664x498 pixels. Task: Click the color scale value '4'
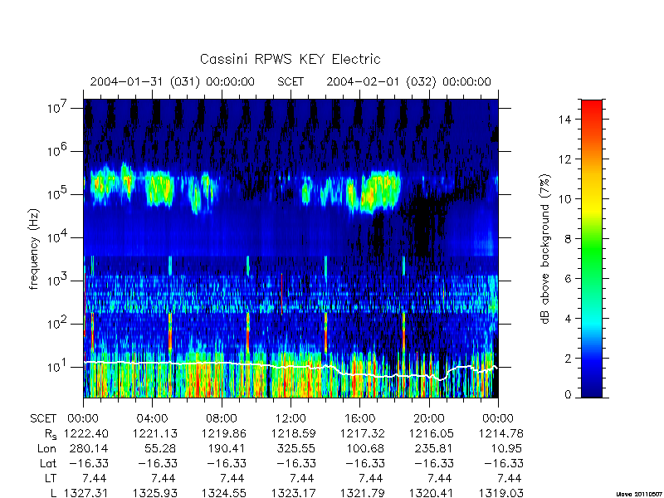(568, 319)
